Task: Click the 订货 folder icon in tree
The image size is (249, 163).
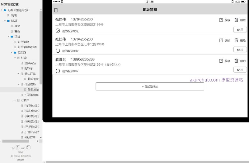Action: point(12,37)
